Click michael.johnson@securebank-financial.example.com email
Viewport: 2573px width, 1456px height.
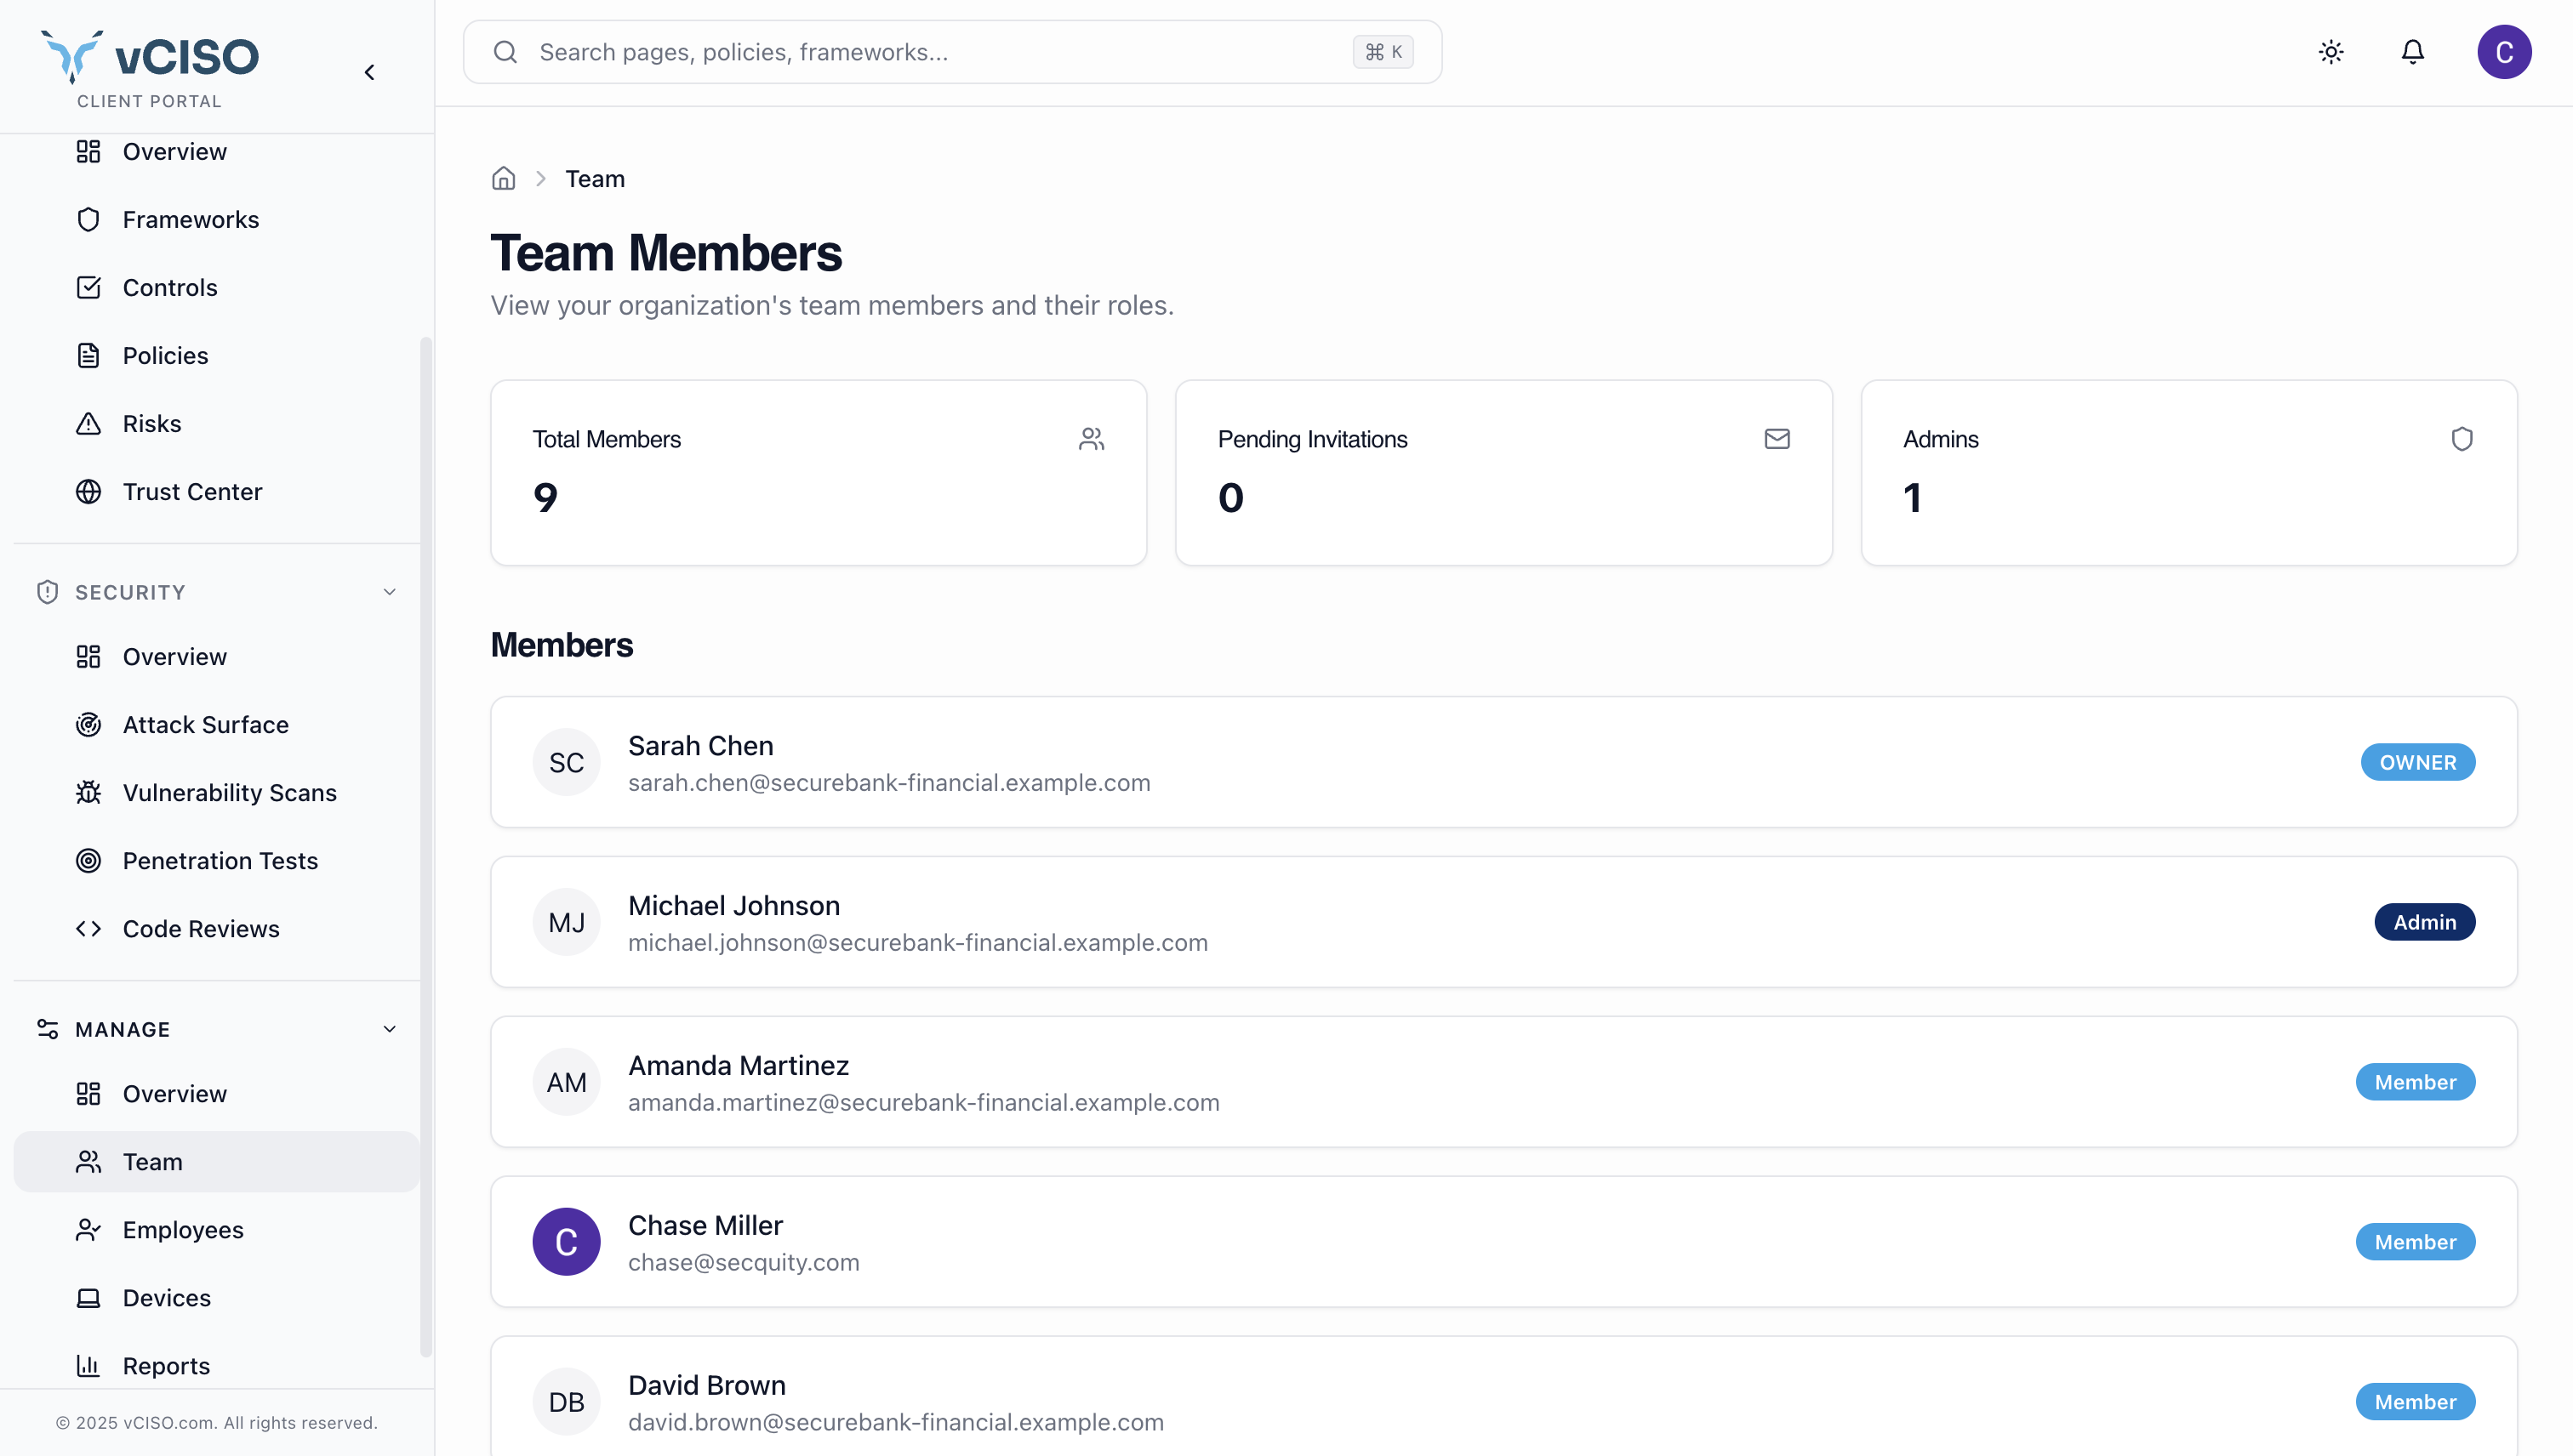917,942
